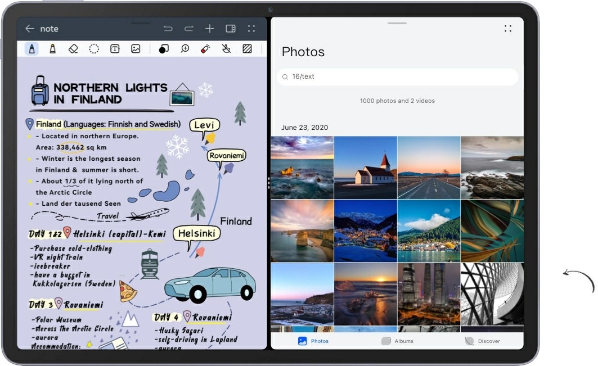Open the purple sunset seascape photo
598x366 pixels.
pyautogui.click(x=303, y=168)
